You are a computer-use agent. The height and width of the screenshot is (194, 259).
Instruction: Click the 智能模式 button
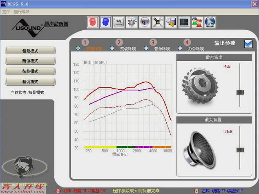pos(30,71)
